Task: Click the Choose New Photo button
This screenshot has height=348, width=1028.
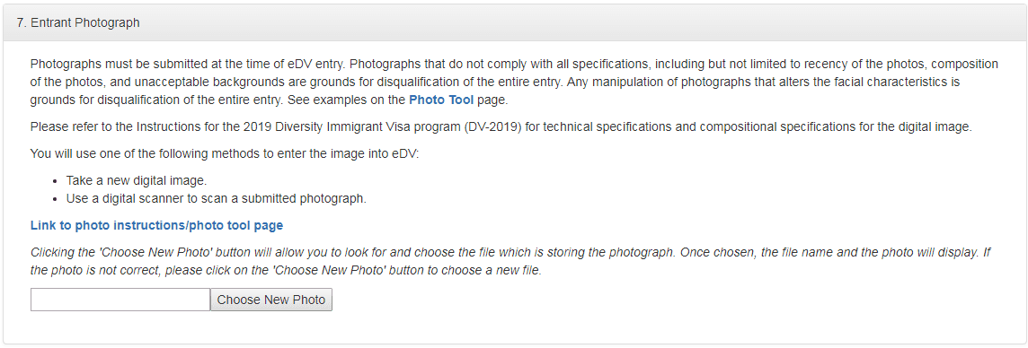Action: pyautogui.click(x=270, y=300)
